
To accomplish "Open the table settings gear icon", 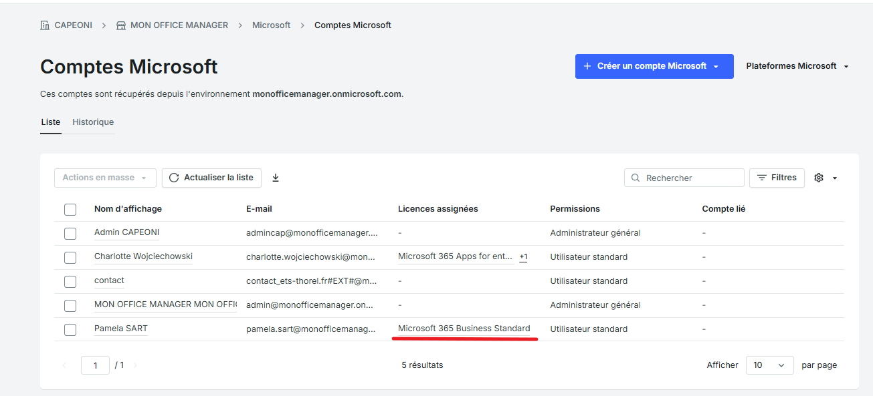I will 819,178.
